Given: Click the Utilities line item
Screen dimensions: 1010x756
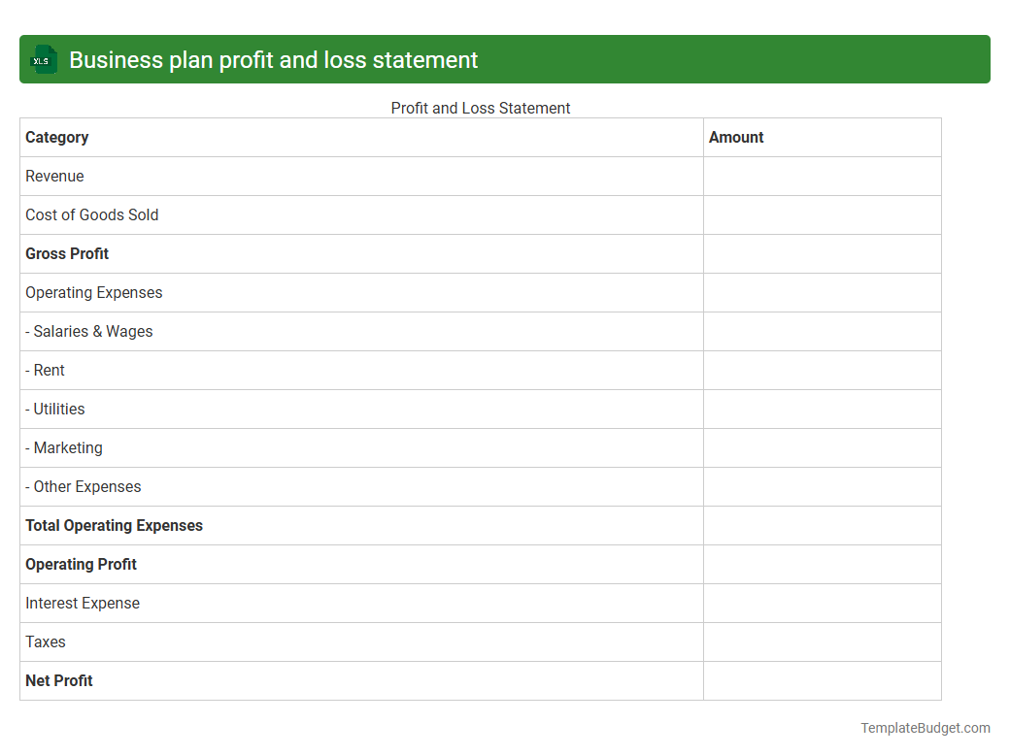Looking at the screenshot, I should pyautogui.click(x=54, y=409).
